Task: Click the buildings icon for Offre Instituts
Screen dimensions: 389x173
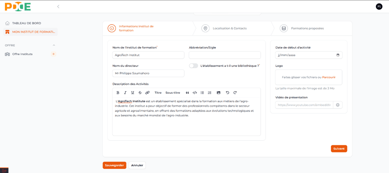Action: click(7, 54)
